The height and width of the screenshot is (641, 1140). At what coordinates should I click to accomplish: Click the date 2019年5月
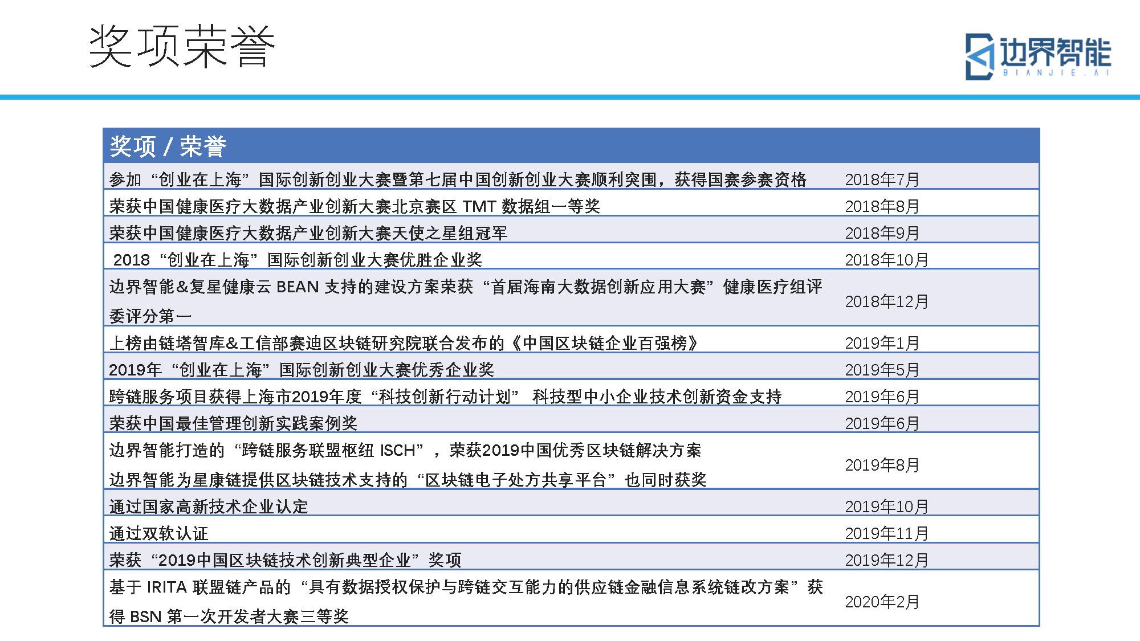(x=882, y=370)
